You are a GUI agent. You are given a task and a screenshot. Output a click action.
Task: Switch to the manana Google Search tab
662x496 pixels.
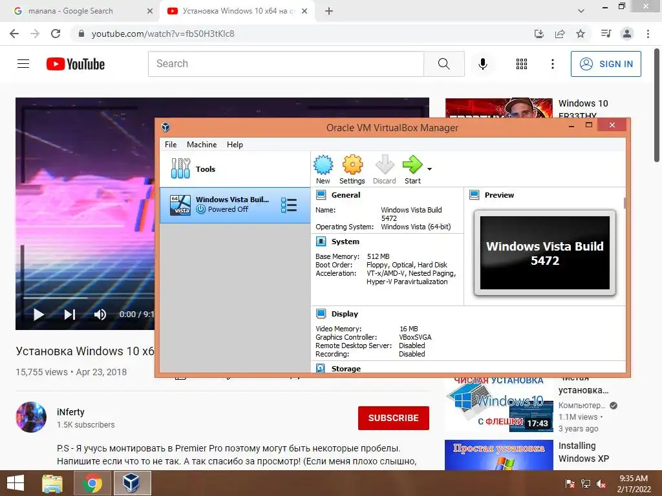pyautogui.click(x=80, y=11)
